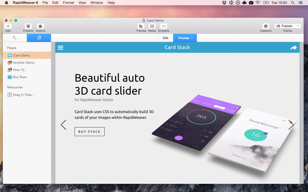308x192 pixels.
Task: Open the Wi-Fi status menu
Action: 258,3
